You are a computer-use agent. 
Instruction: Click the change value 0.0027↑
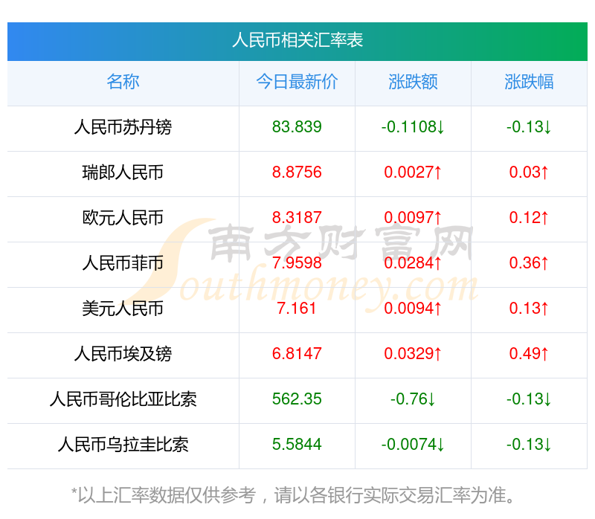point(413,173)
